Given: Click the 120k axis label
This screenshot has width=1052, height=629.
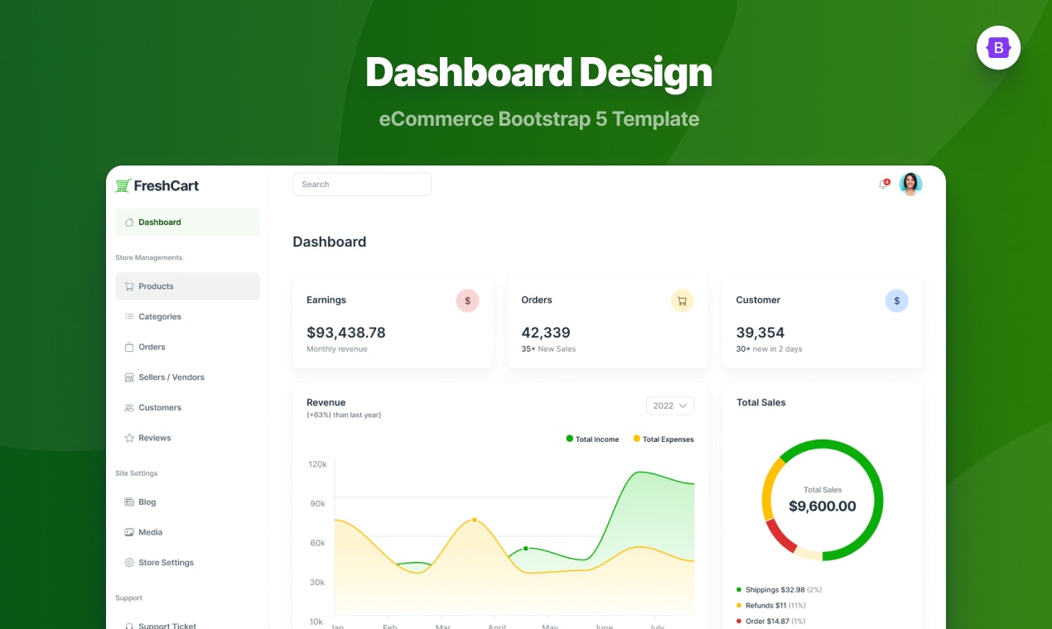Looking at the screenshot, I should click(318, 464).
